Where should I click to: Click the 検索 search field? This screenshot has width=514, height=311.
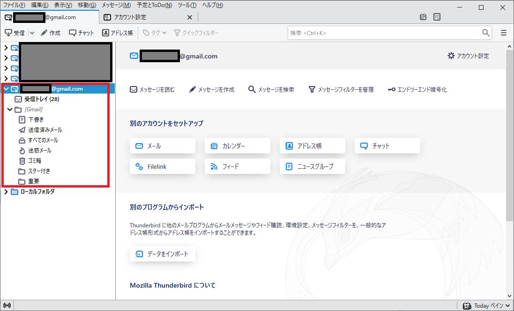384,33
